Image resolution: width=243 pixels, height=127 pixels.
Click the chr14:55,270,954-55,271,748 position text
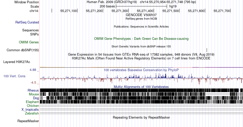pyautogui.click(x=168, y=2)
